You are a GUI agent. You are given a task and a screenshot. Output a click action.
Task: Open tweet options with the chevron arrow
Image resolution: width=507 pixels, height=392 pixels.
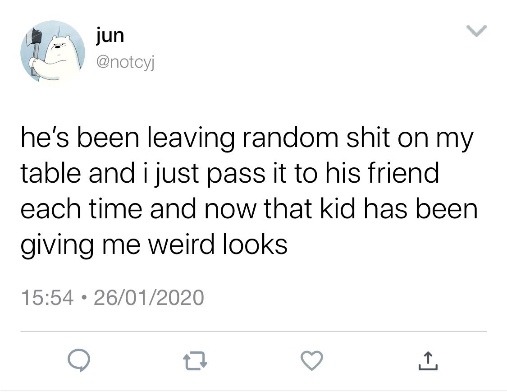(x=476, y=31)
